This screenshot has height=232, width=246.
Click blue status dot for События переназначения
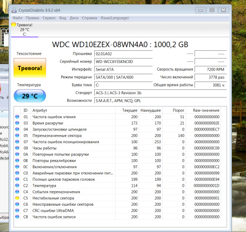click(x=17, y=192)
